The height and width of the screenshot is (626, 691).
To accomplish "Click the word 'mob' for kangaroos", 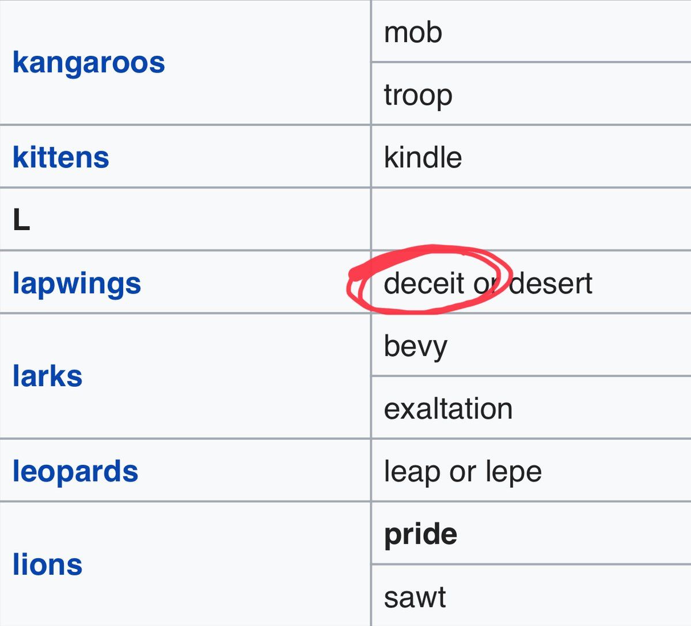I will click(x=413, y=32).
